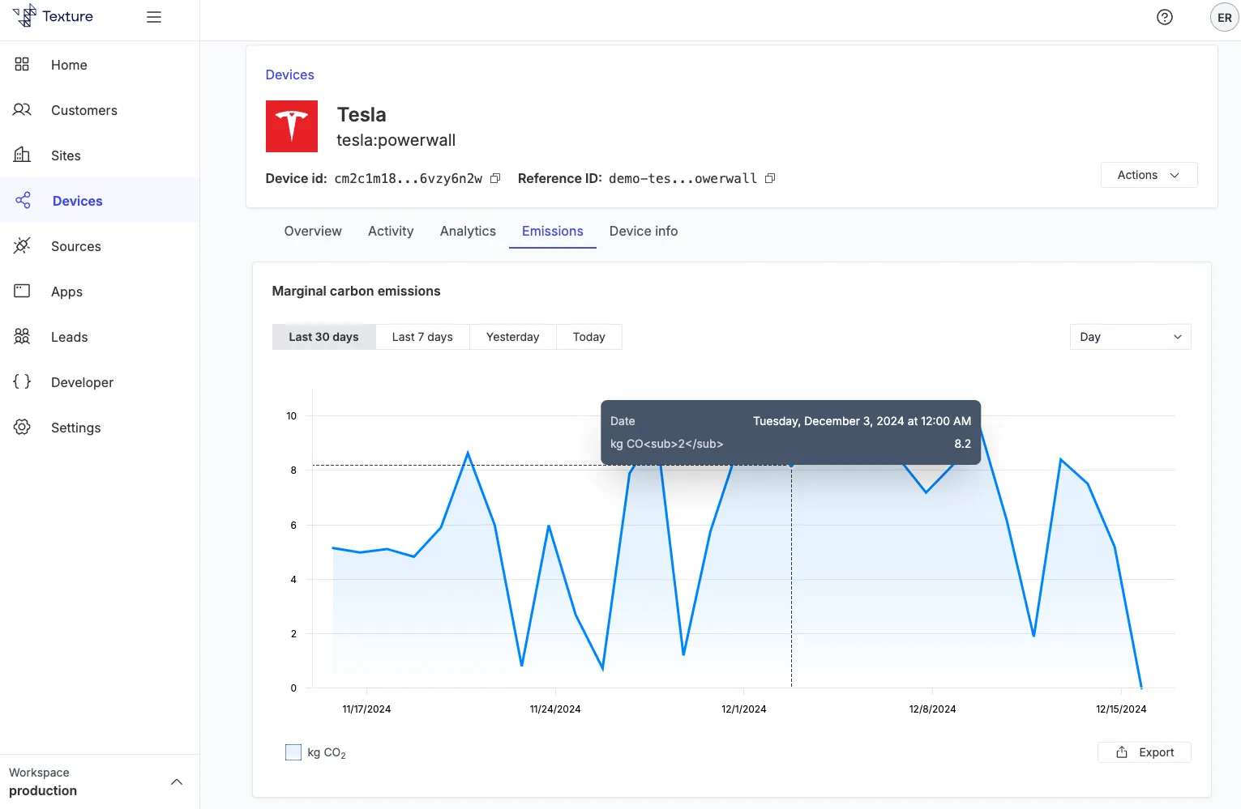Open the help question mark icon
Screen dimensions: 1241x809
pyautogui.click(x=1165, y=17)
